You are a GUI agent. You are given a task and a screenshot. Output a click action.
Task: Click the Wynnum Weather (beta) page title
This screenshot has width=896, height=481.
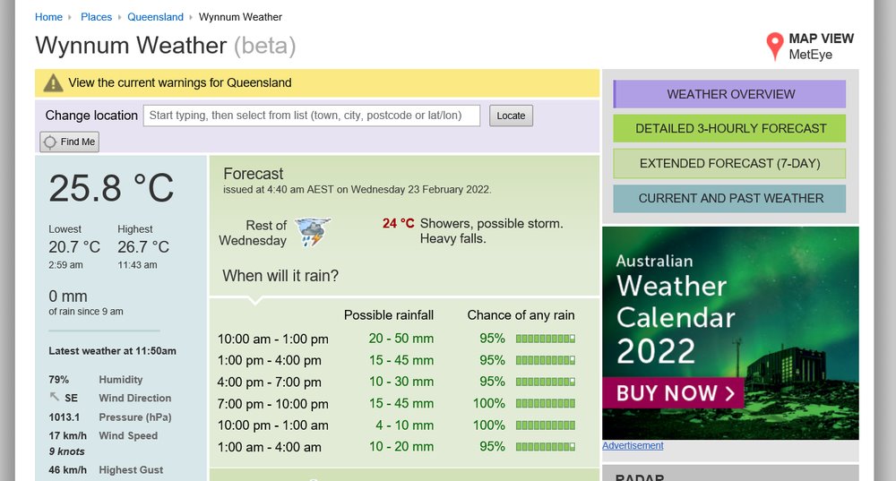[x=166, y=46]
